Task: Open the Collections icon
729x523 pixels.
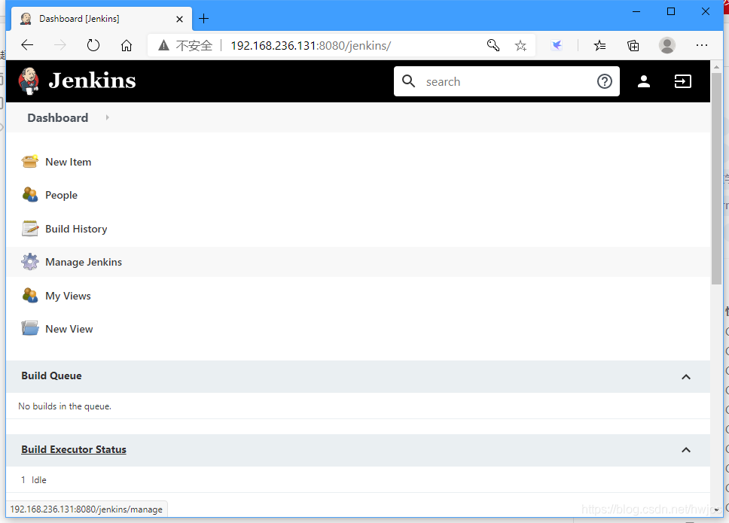Action: click(x=633, y=45)
